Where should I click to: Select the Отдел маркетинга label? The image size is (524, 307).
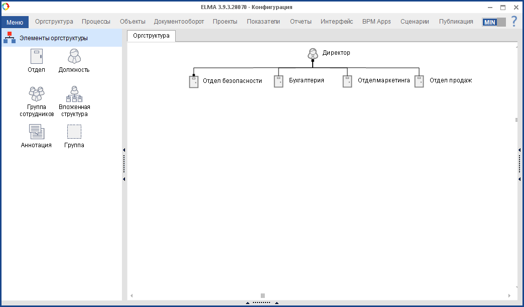tap(383, 80)
